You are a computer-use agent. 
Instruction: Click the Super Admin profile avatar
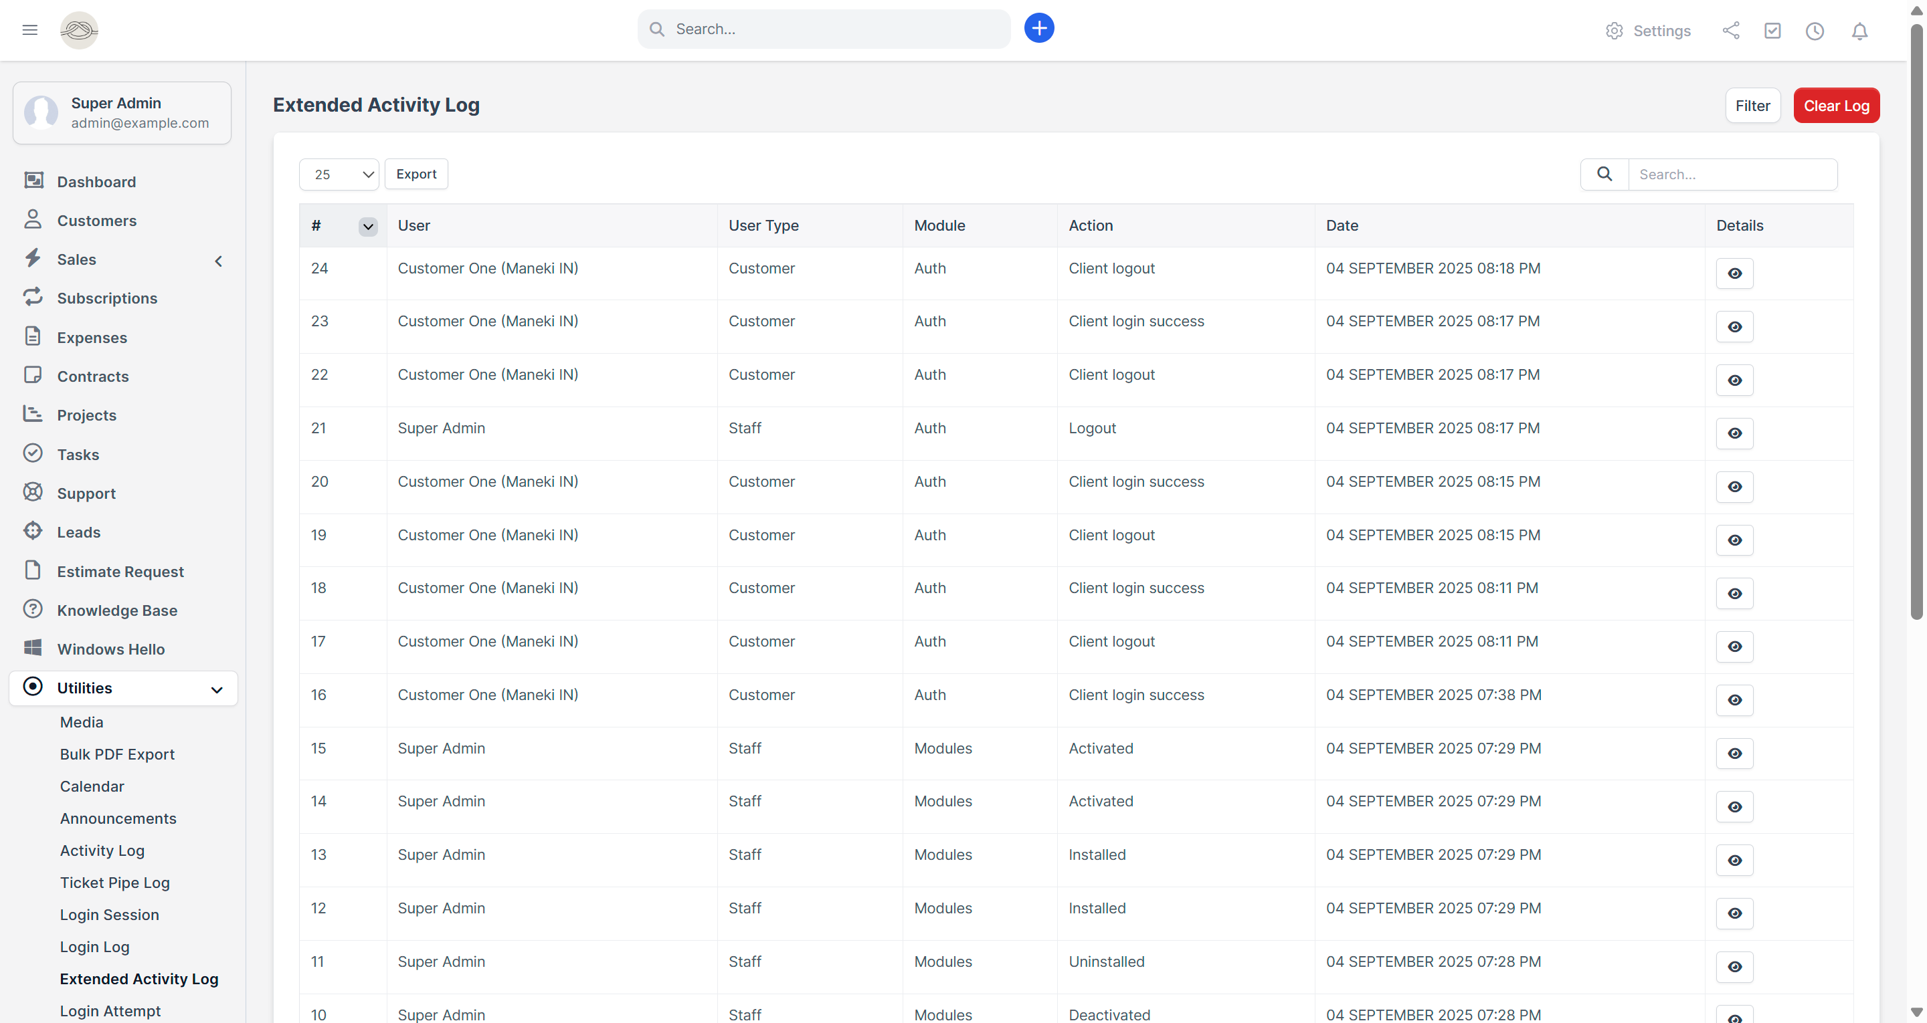(x=41, y=113)
